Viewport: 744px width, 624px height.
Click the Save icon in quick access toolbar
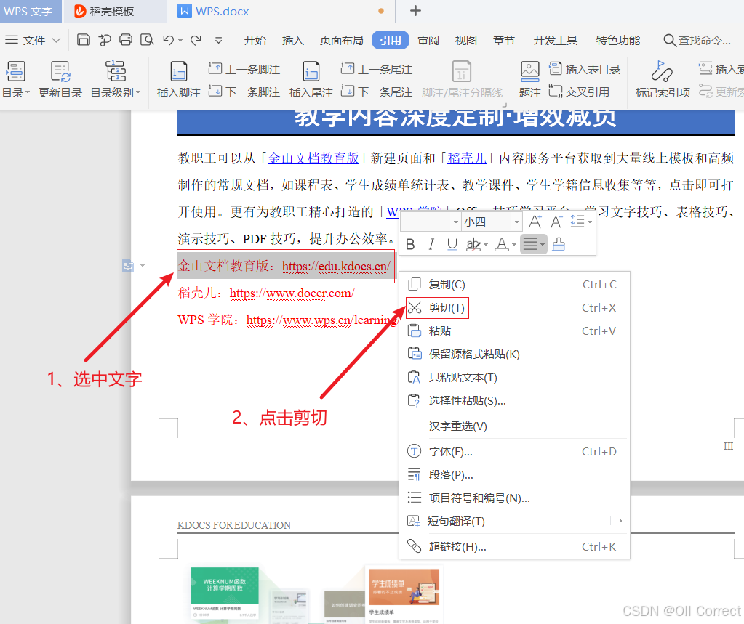pos(84,40)
